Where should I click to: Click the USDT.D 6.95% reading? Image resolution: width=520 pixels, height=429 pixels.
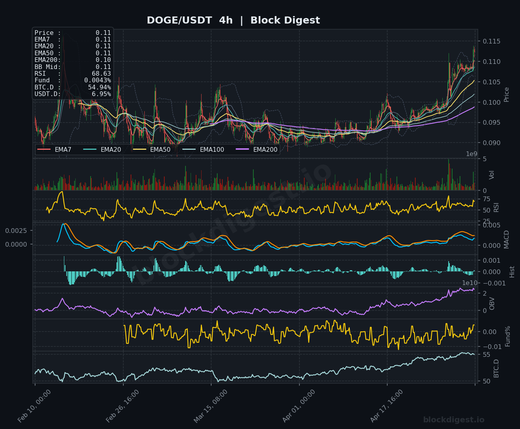click(73, 94)
